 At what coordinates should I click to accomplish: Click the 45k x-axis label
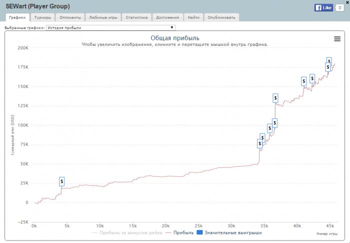tap(329, 226)
